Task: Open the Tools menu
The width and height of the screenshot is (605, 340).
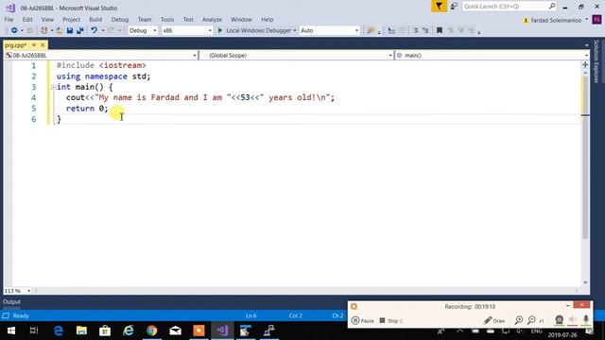Action: pos(167,19)
